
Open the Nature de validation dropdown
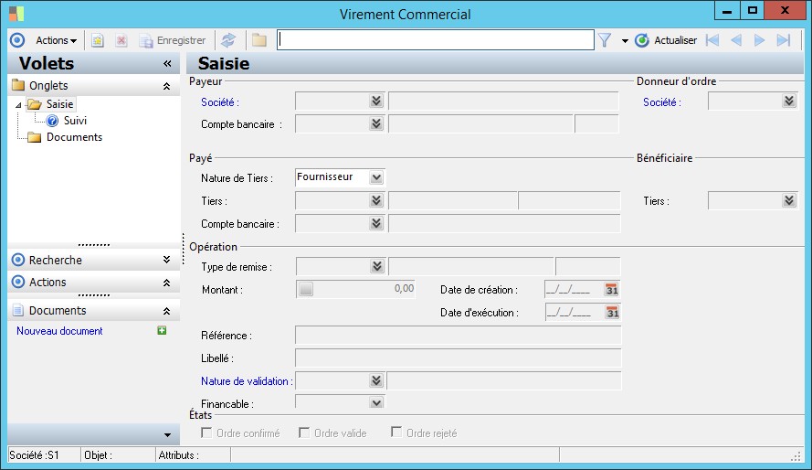(x=376, y=381)
